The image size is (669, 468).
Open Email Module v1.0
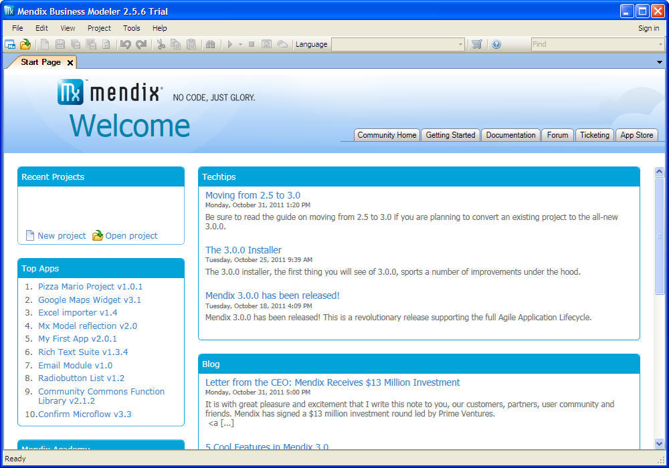pos(76,365)
